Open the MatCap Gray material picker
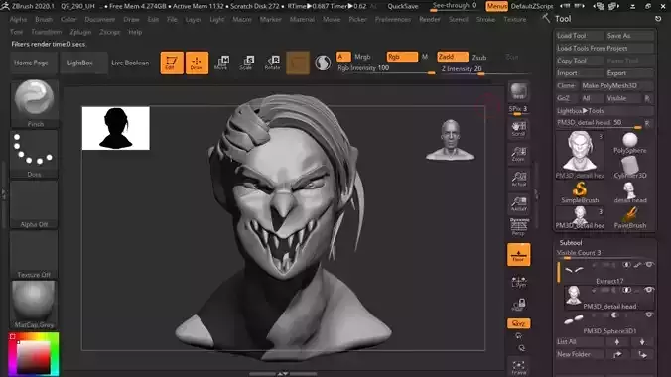The width and height of the screenshot is (671, 377). [34, 305]
